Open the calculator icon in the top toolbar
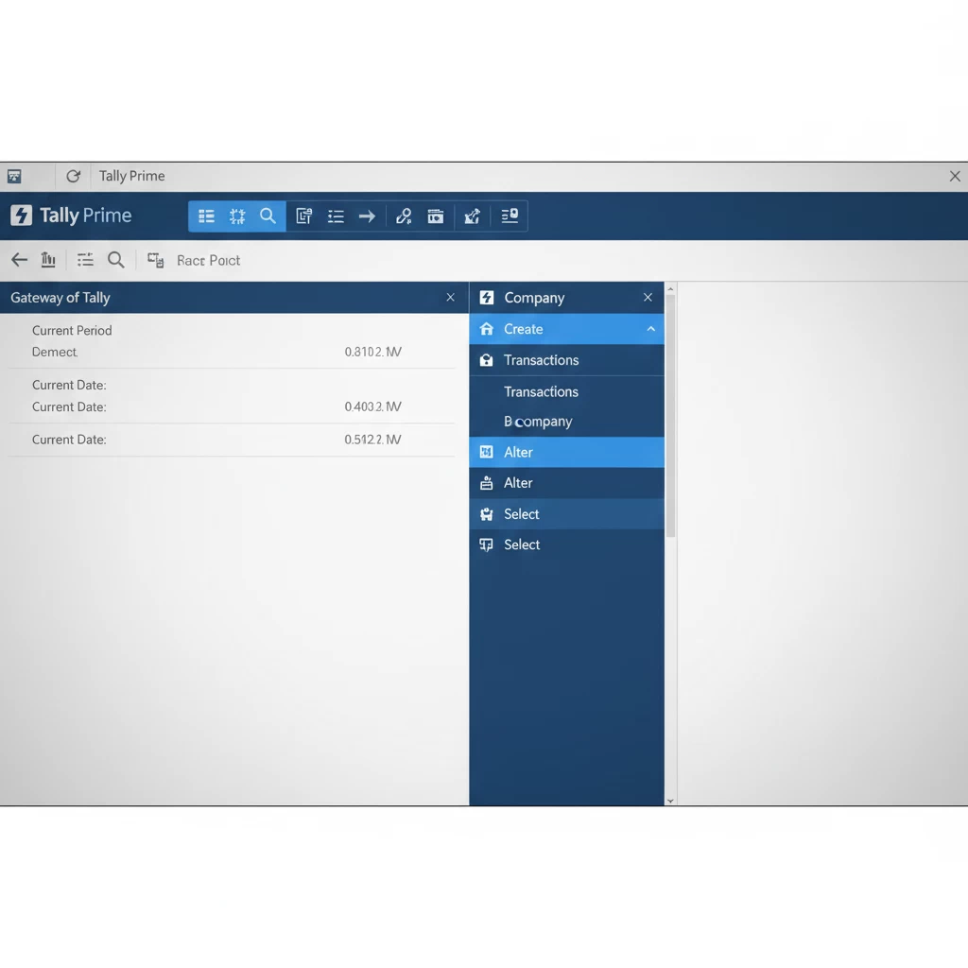968x968 pixels. click(436, 216)
